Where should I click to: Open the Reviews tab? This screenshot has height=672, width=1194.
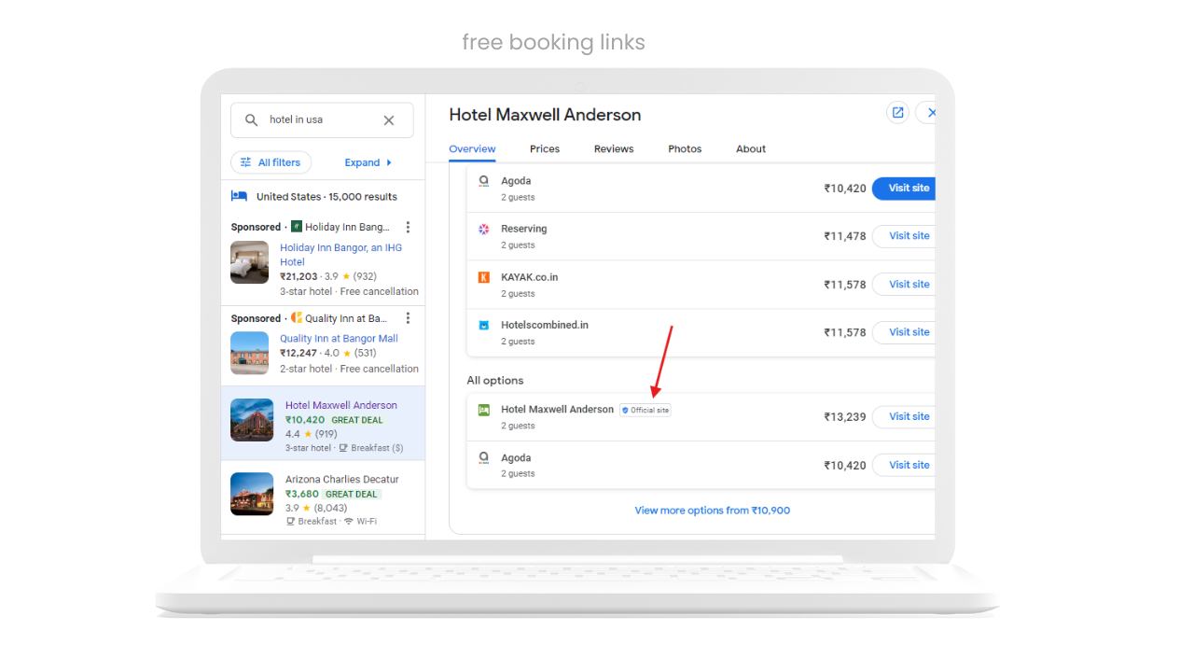point(613,148)
